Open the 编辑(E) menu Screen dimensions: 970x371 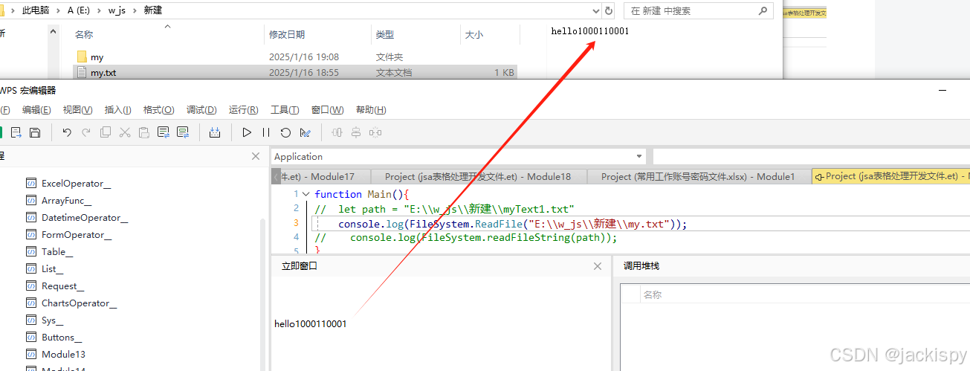pos(36,110)
